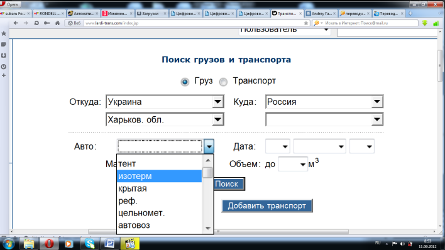Click the Авто list scrollbar thumb
The image size is (445, 250).
(208, 173)
